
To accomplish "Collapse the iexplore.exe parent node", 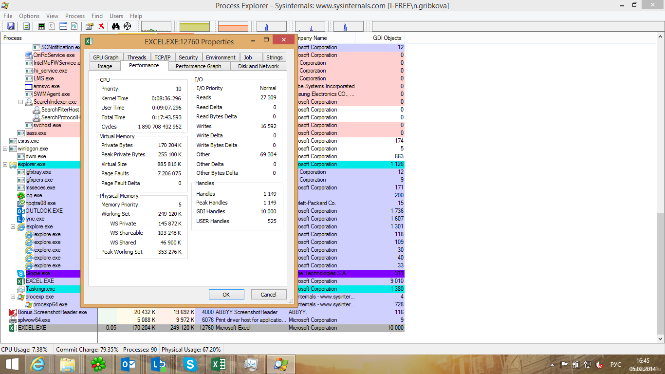I will (x=13, y=227).
